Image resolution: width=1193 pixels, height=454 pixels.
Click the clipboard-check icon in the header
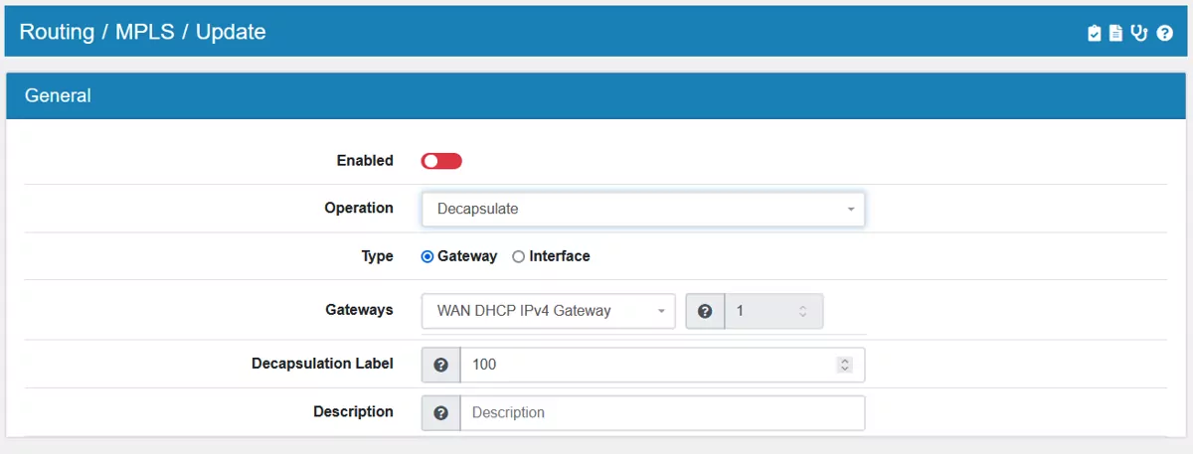pos(1095,33)
